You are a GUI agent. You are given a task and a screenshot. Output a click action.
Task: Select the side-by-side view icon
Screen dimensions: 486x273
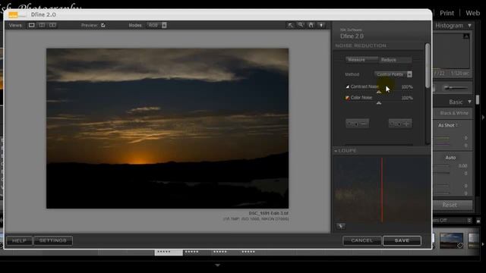point(52,25)
